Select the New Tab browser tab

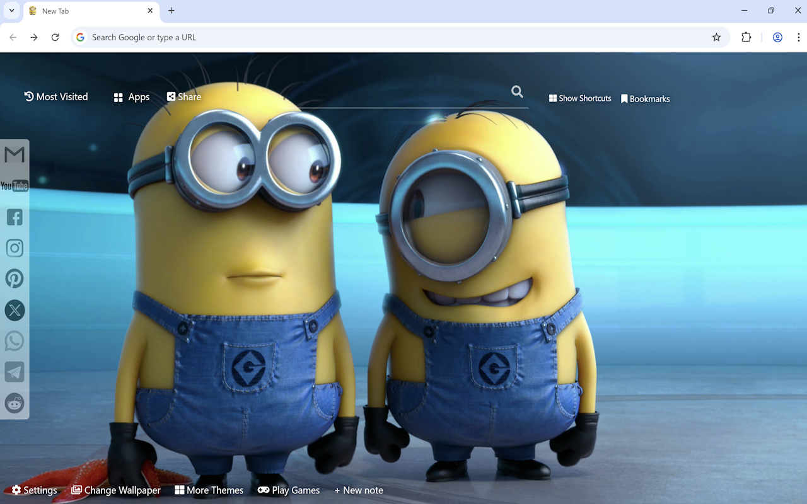[x=76, y=11]
